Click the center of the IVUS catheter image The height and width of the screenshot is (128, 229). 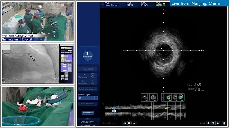pyautogui.click(x=163, y=50)
